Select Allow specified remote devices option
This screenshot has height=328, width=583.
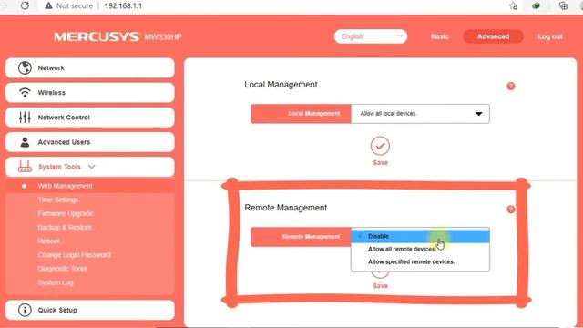tap(420, 261)
